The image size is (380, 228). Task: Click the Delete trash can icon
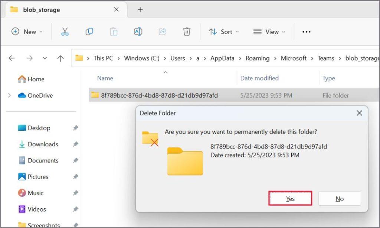[x=187, y=32]
